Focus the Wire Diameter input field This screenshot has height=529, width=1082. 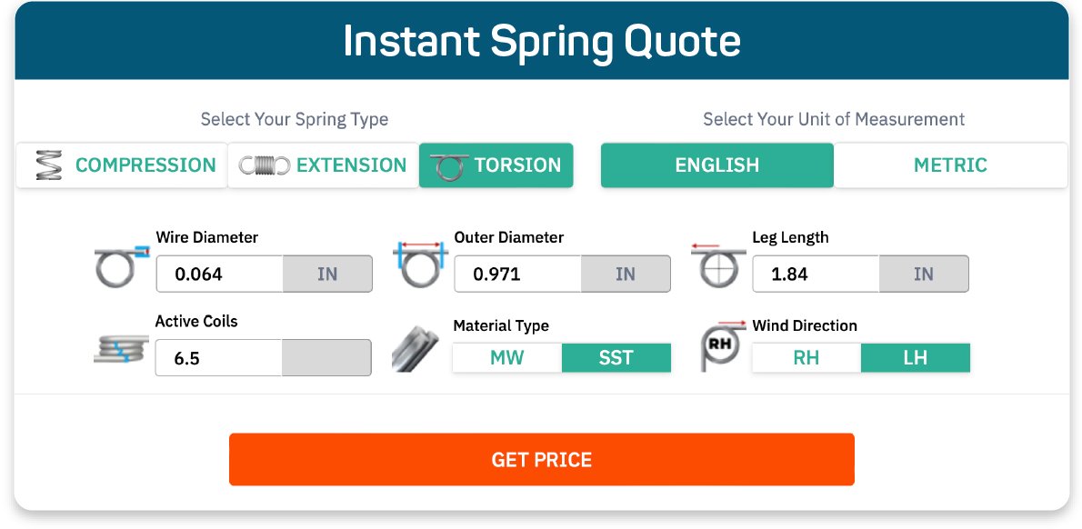(220, 274)
